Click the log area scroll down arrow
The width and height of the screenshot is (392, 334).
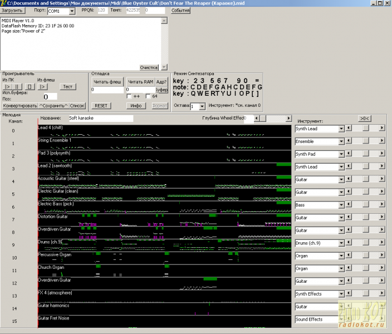(164, 67)
